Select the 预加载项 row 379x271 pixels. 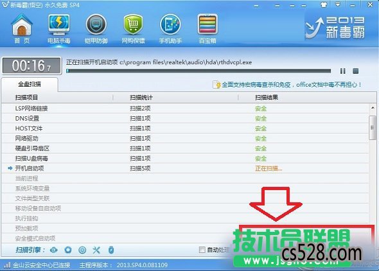click(x=185, y=229)
